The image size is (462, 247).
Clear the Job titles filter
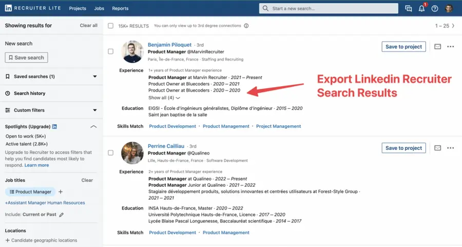coord(87,180)
